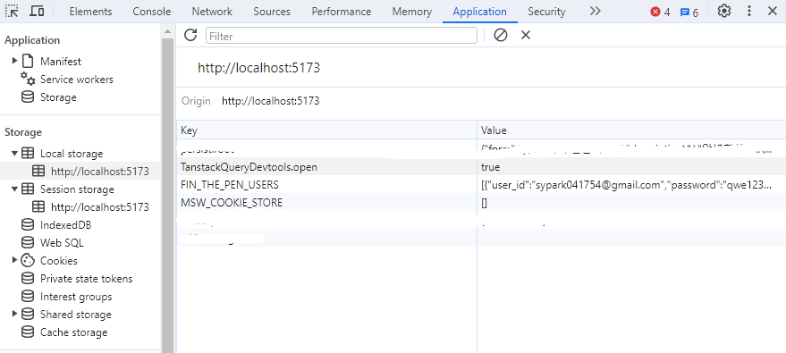Collapse the Local storage tree arrow

coord(14,153)
